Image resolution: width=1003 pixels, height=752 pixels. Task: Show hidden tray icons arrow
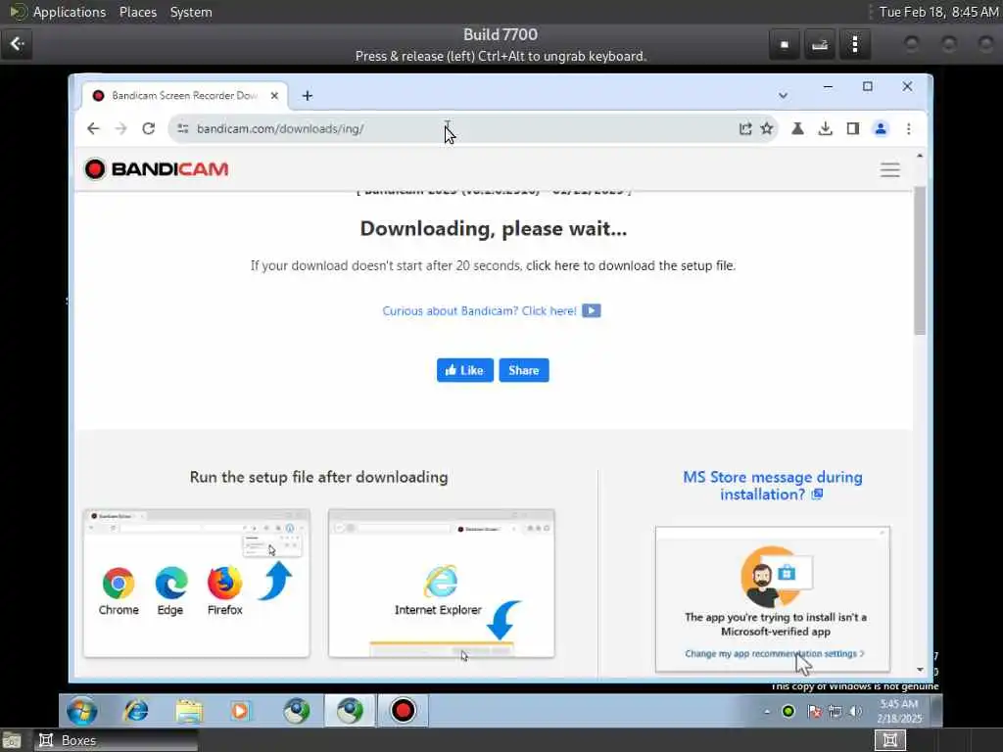point(767,711)
